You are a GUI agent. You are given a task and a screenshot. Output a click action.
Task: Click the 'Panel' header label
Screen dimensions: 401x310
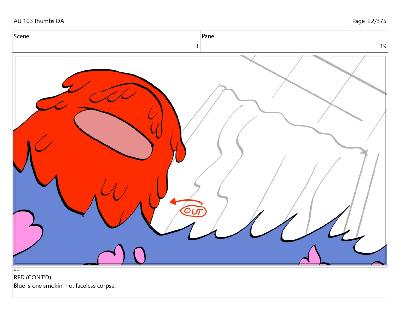click(209, 36)
